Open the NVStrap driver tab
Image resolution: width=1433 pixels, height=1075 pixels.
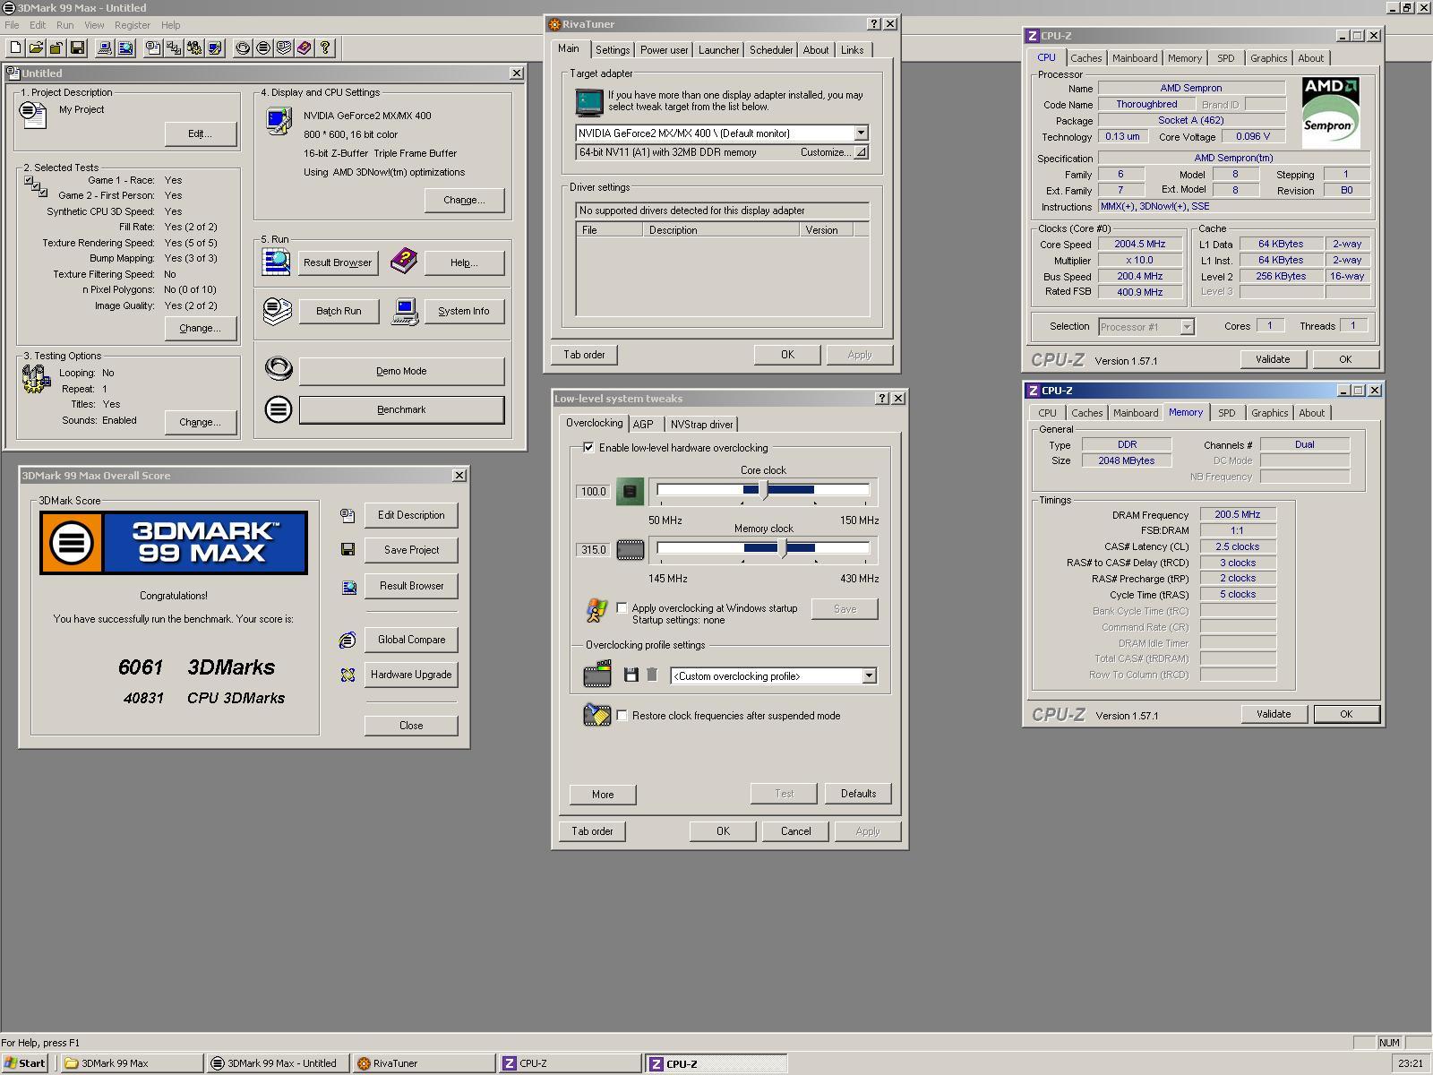point(702,425)
